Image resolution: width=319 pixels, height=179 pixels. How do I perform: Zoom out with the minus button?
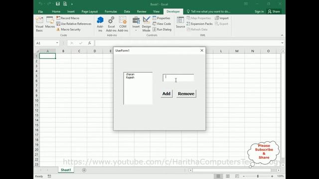244,176
